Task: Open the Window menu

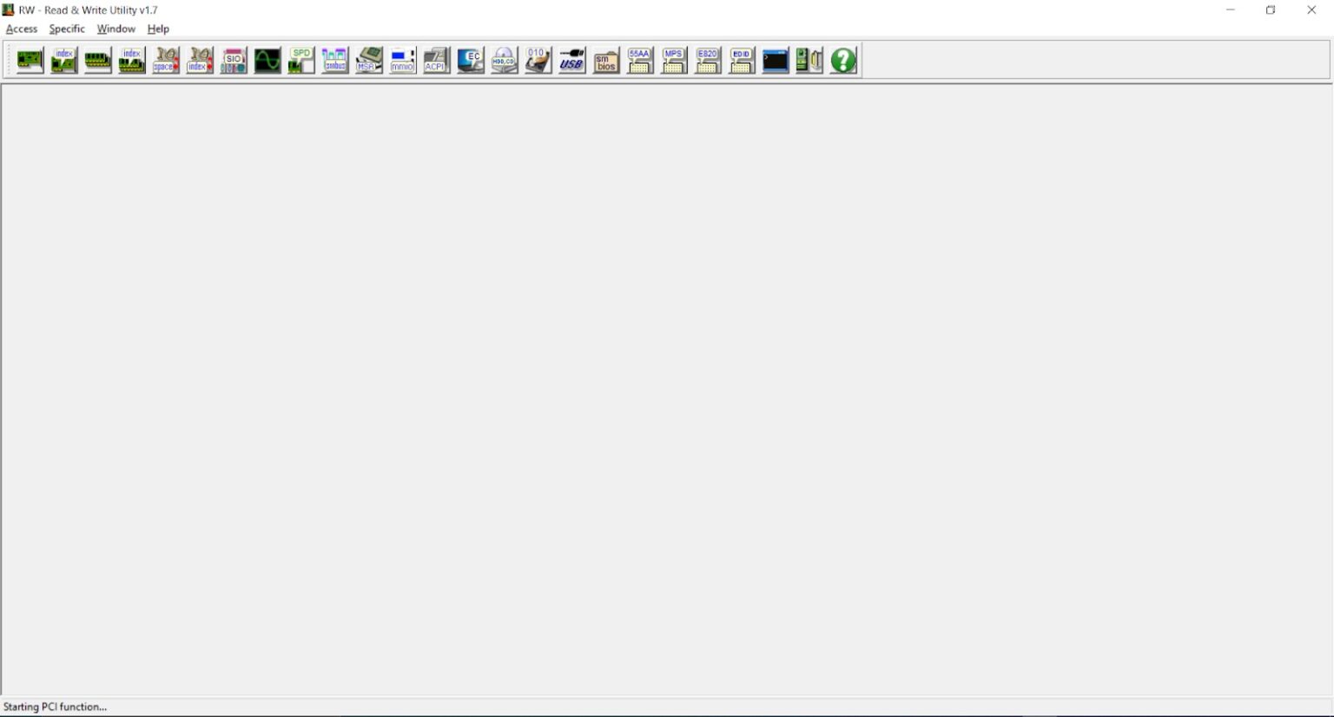Action: point(116,29)
